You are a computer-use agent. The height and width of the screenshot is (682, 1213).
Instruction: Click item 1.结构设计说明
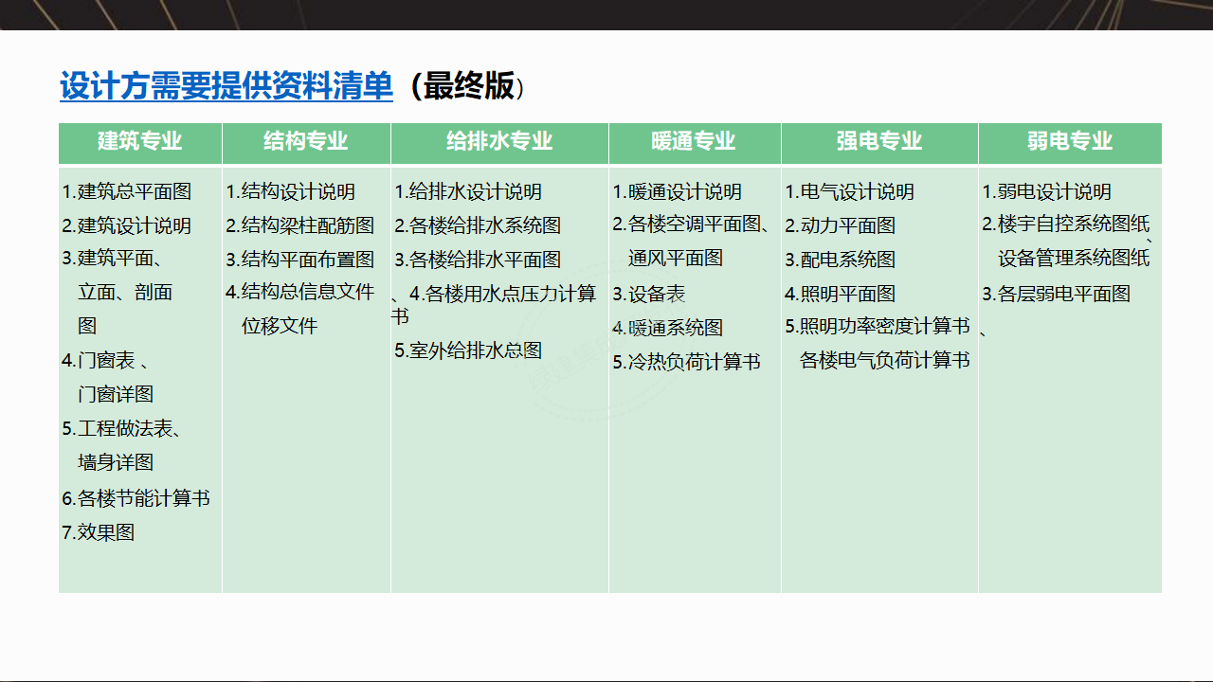pyautogui.click(x=291, y=191)
